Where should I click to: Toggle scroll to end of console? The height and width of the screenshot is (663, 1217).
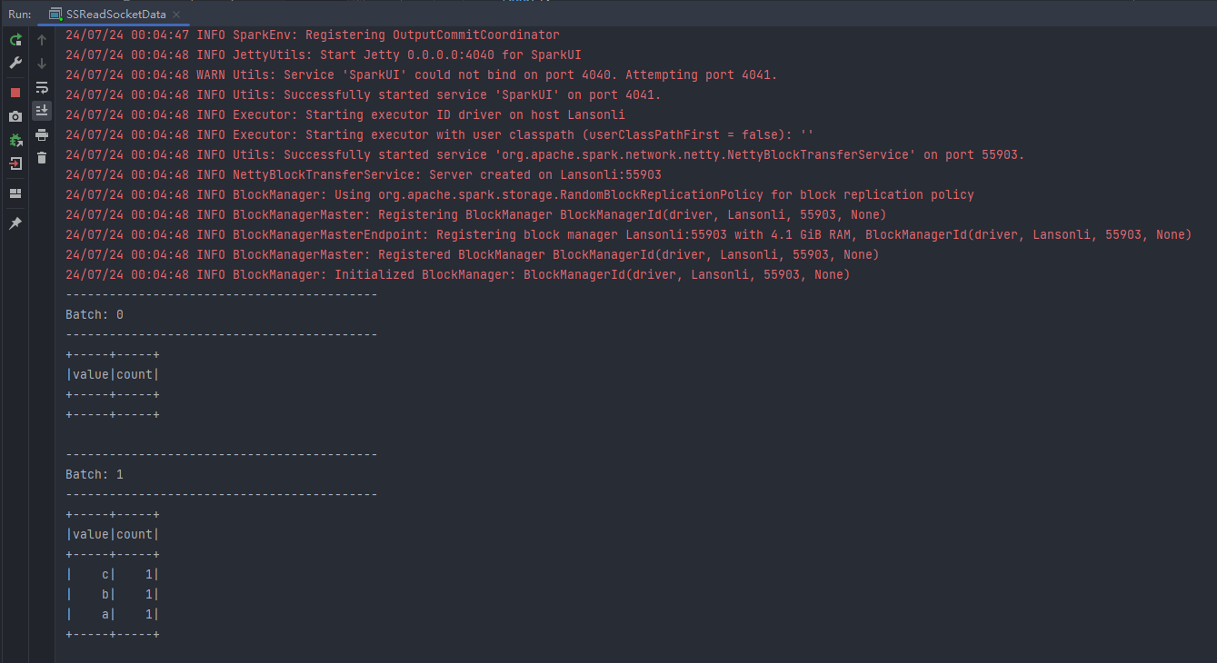point(42,111)
